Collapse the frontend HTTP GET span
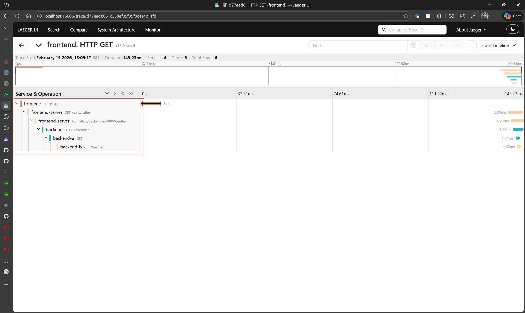The image size is (525, 313). click(17, 103)
